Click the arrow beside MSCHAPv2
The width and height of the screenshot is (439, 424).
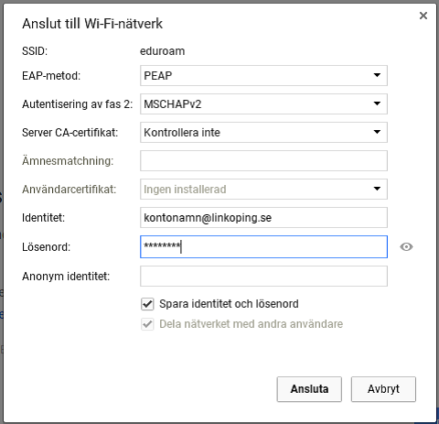(377, 103)
